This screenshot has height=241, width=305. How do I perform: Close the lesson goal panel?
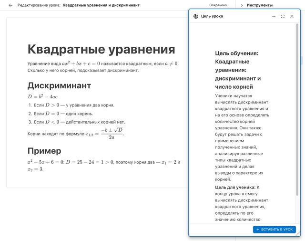click(292, 16)
